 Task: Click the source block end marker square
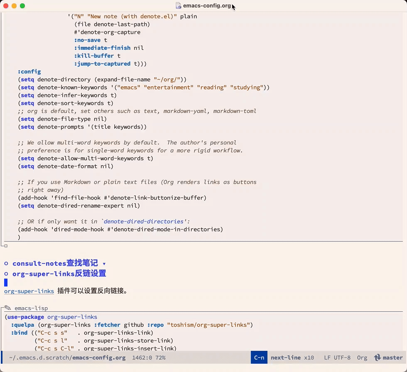pyautogui.click(x=6, y=246)
